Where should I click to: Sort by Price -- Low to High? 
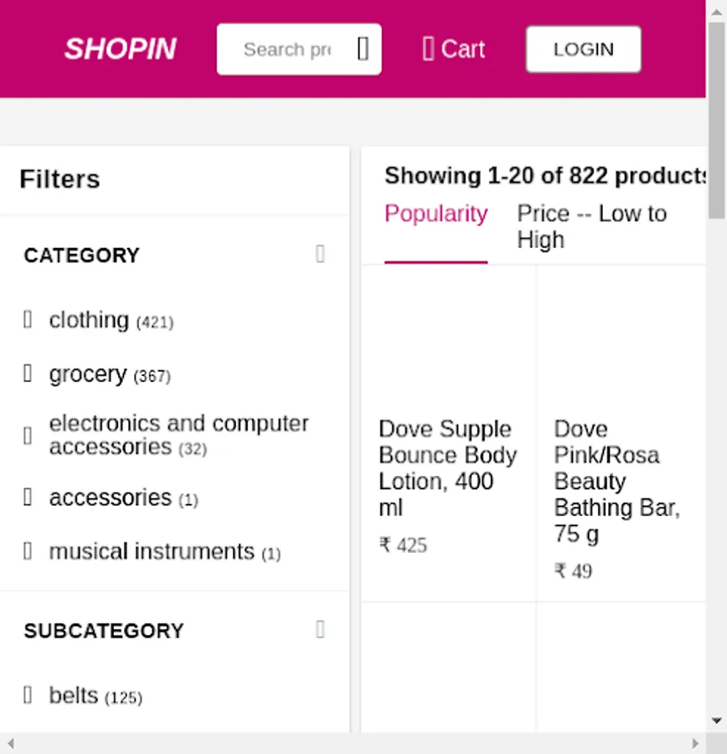591,226
